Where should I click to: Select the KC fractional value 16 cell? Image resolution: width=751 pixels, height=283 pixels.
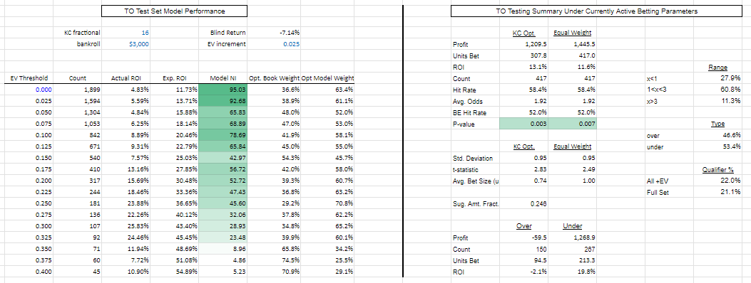126,33
